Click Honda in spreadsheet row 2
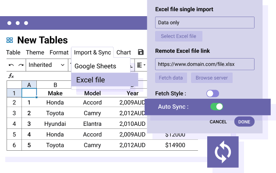Image resolution: width=276 pixels, height=173 pixels. click(55, 103)
